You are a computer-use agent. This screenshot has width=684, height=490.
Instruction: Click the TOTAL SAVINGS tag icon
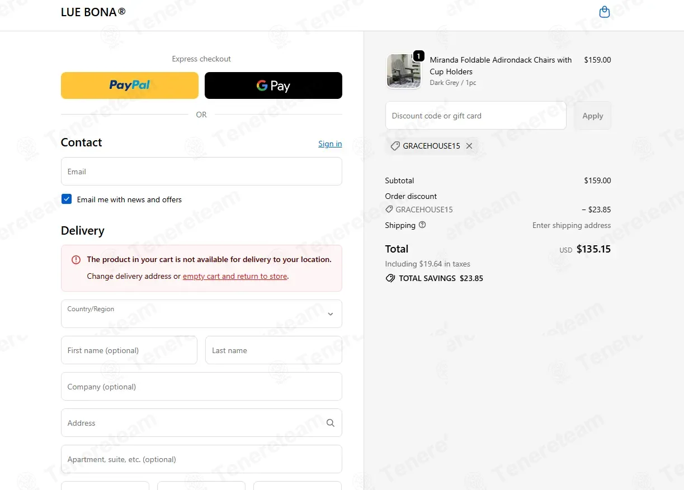(x=390, y=278)
